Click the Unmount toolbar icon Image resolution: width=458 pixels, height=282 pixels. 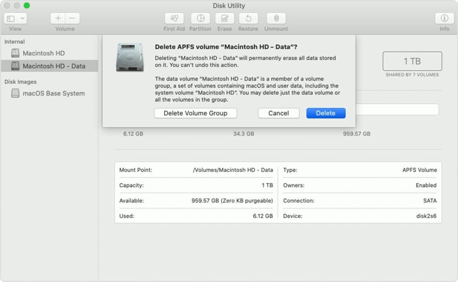click(x=276, y=18)
